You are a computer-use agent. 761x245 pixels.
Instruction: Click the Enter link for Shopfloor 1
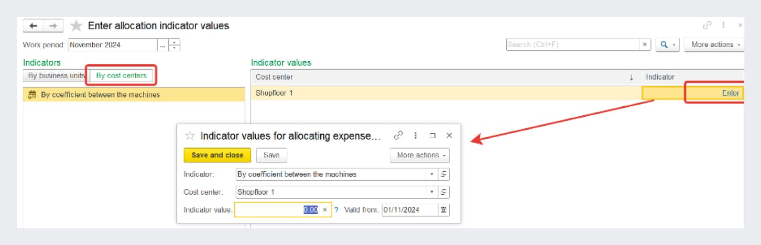pyautogui.click(x=730, y=93)
